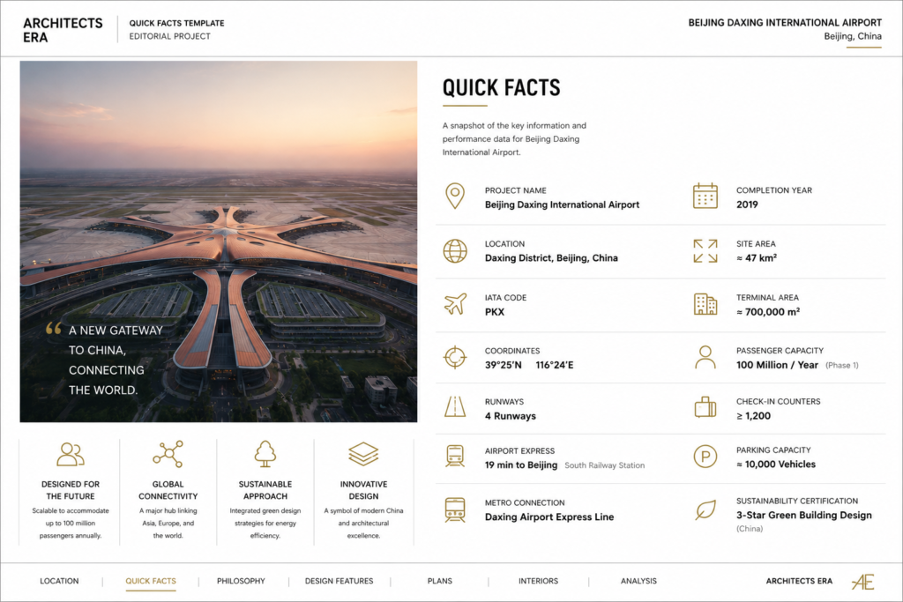Click the building icon beside Terminal Area
Screen dimensions: 903x602
705,304
